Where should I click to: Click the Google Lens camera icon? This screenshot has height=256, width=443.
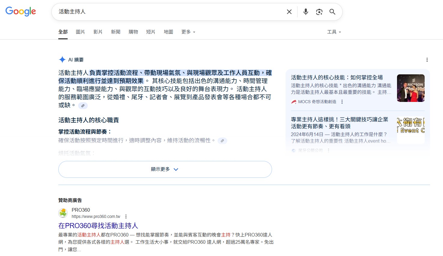[x=319, y=12]
